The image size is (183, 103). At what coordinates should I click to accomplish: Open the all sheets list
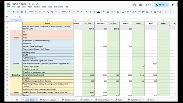coord(17,100)
